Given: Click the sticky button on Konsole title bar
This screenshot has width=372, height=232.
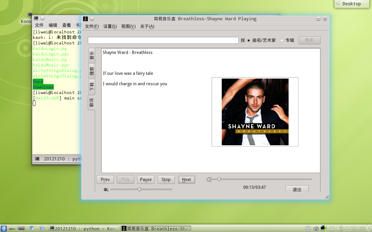Looking at the screenshot, I should (42, 18).
